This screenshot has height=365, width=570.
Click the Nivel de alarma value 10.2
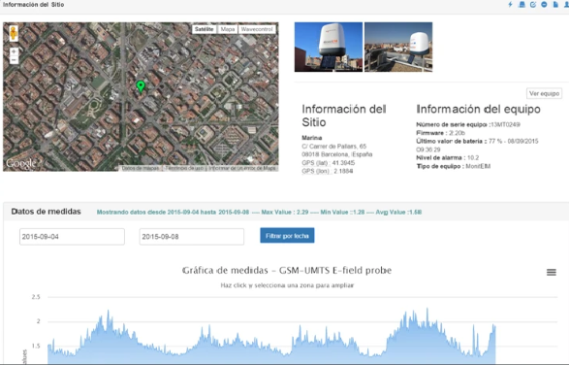pos(473,157)
